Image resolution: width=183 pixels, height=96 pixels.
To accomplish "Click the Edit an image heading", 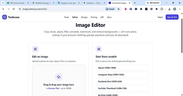I will tap(40, 57).
